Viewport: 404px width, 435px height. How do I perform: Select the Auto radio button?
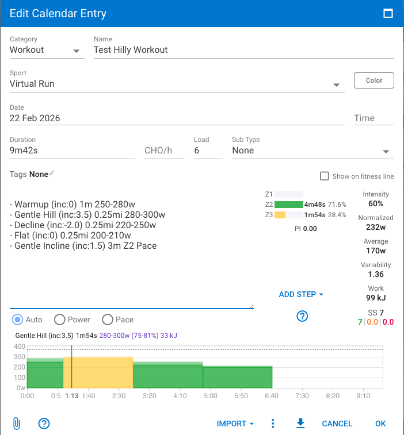tap(18, 319)
